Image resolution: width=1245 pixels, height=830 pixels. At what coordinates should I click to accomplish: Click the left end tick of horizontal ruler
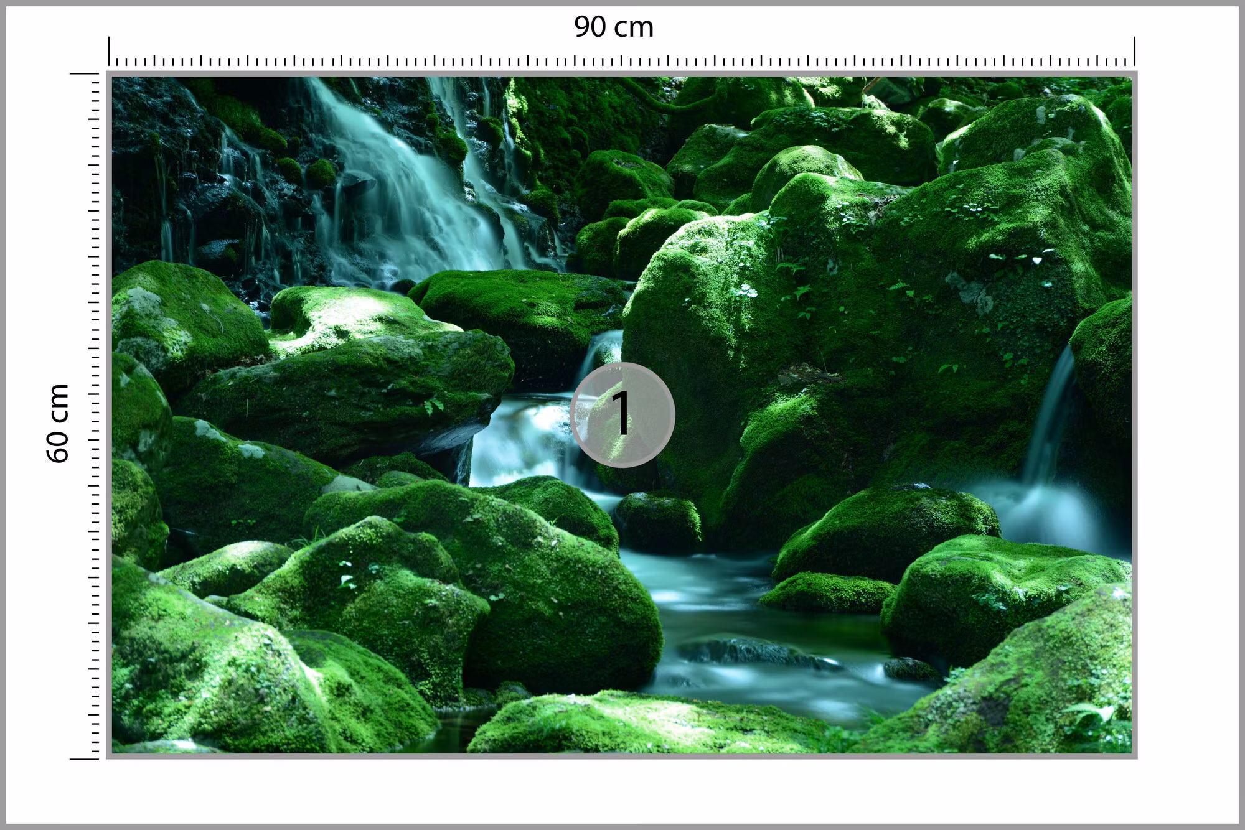[110, 52]
